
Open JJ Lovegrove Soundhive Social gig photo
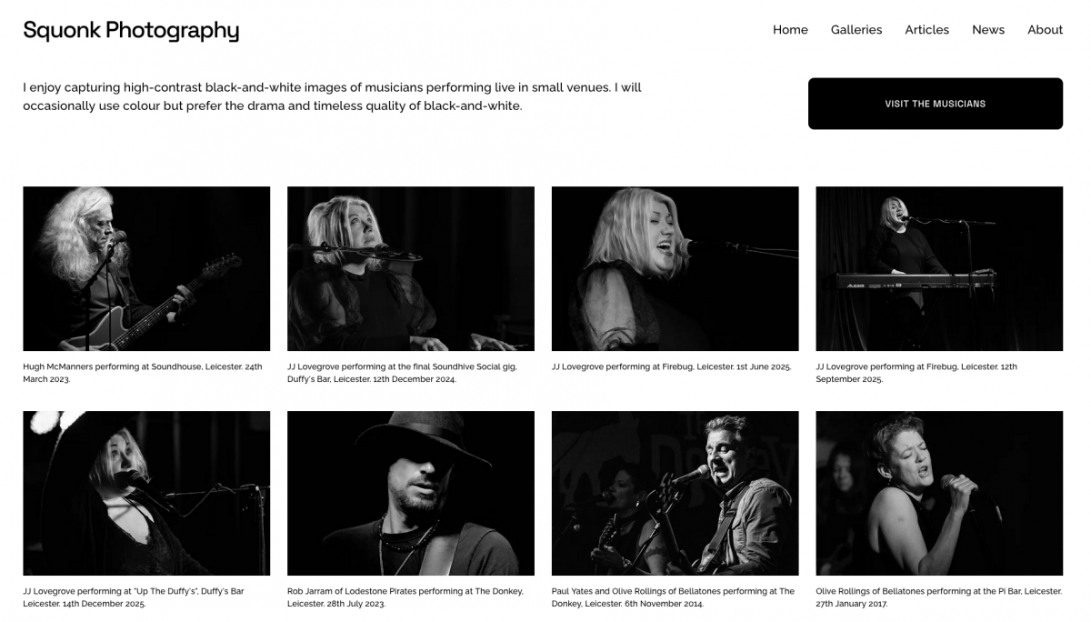coord(411,268)
